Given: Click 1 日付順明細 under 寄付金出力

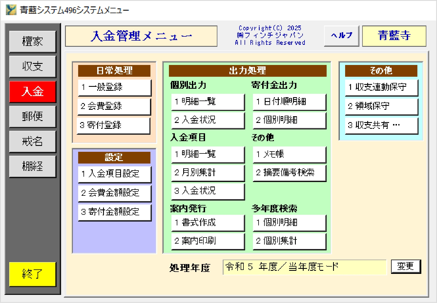Looking at the screenshot, I should [x=289, y=101].
